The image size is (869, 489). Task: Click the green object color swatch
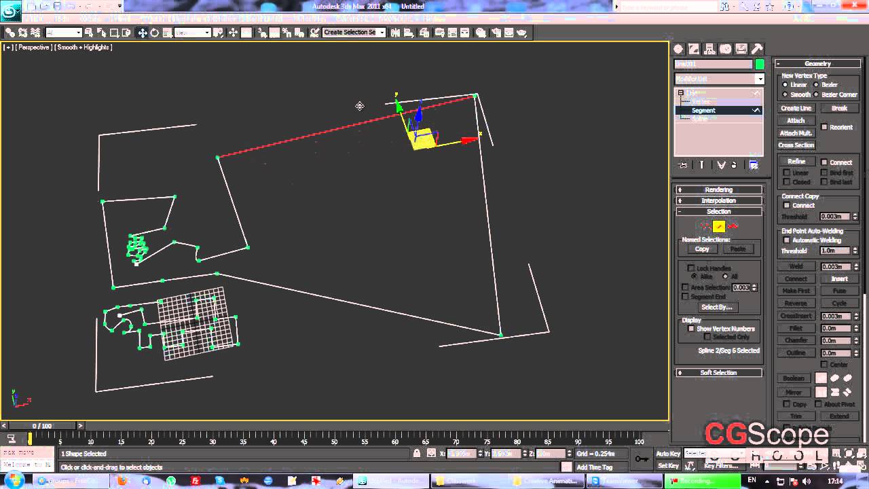pyautogui.click(x=760, y=64)
